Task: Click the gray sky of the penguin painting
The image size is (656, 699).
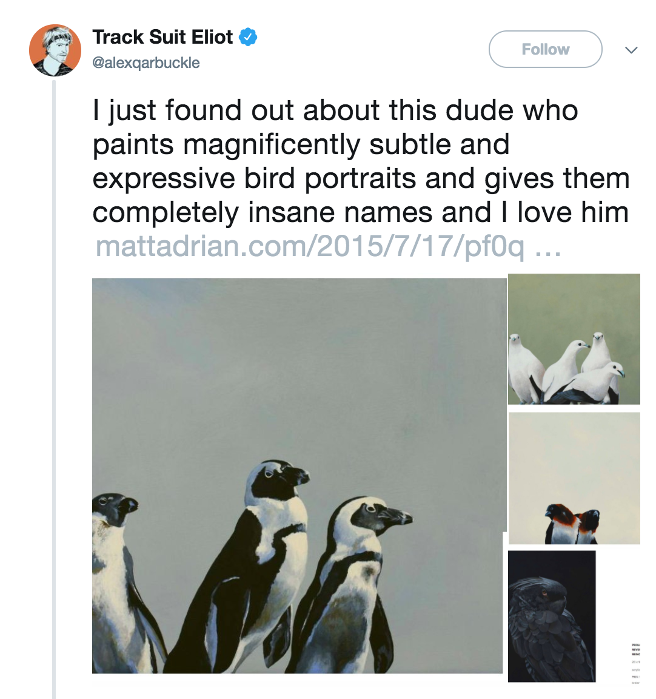Action: [297, 364]
